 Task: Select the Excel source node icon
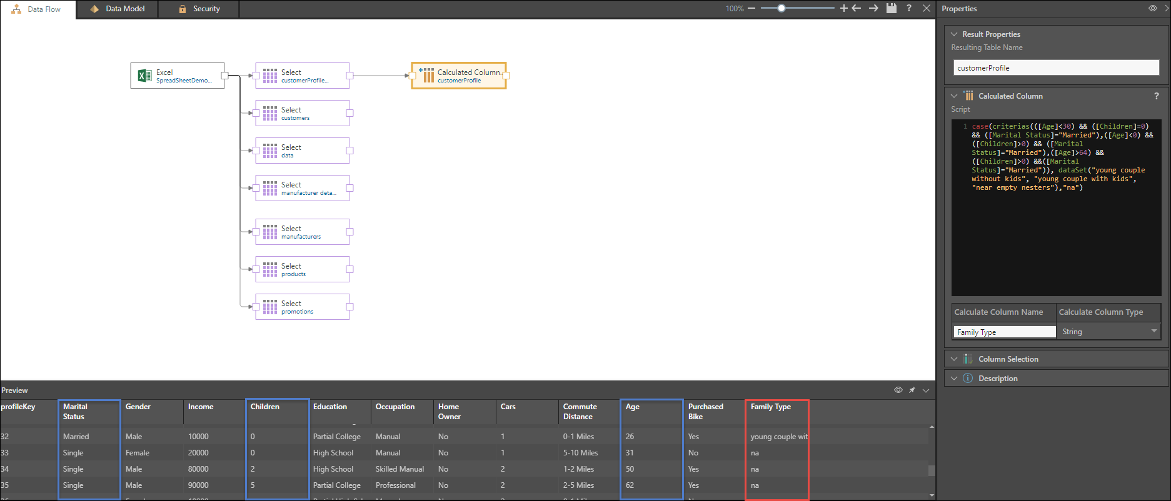(x=144, y=76)
